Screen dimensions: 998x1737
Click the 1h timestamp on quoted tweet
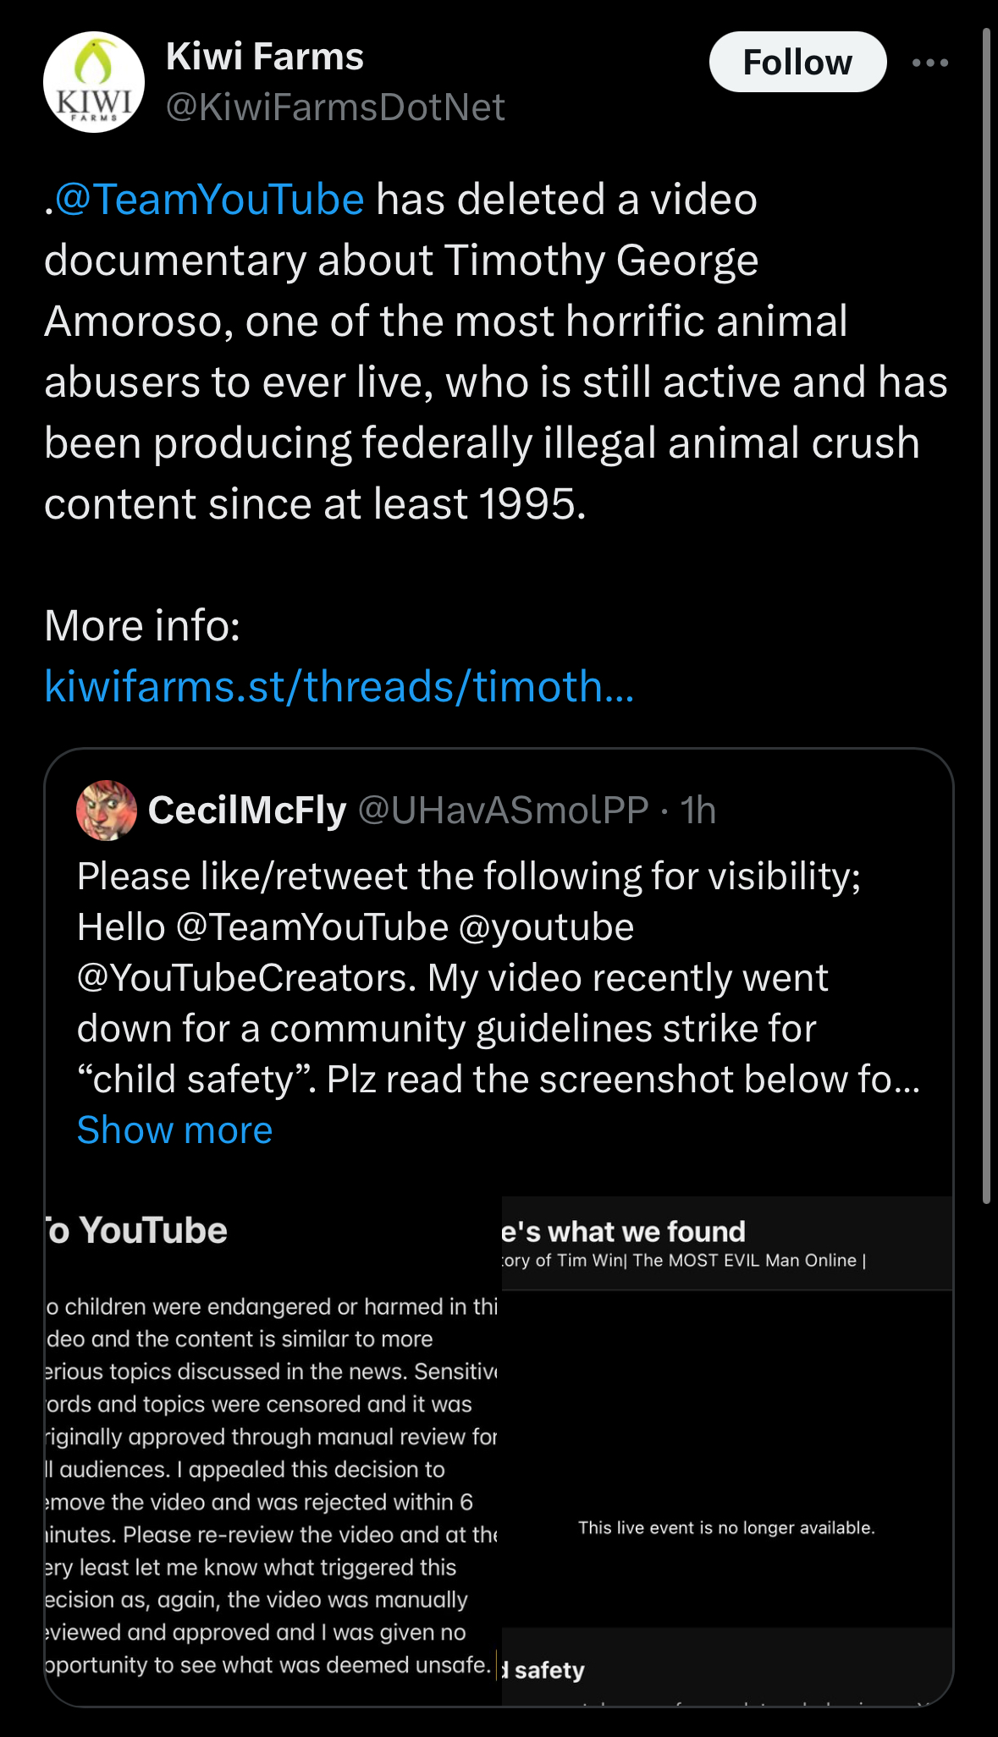(x=698, y=811)
